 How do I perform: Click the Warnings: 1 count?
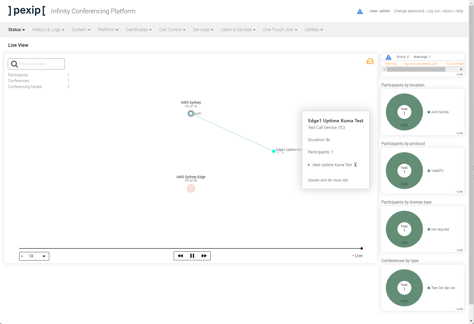422,57
